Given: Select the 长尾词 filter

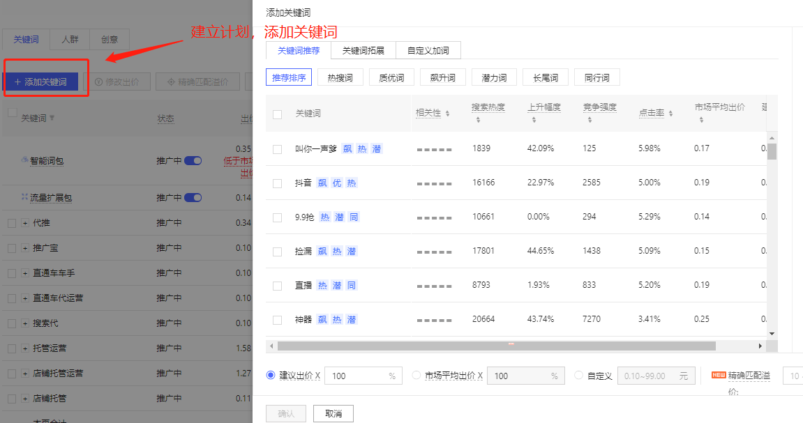Looking at the screenshot, I should tap(546, 78).
